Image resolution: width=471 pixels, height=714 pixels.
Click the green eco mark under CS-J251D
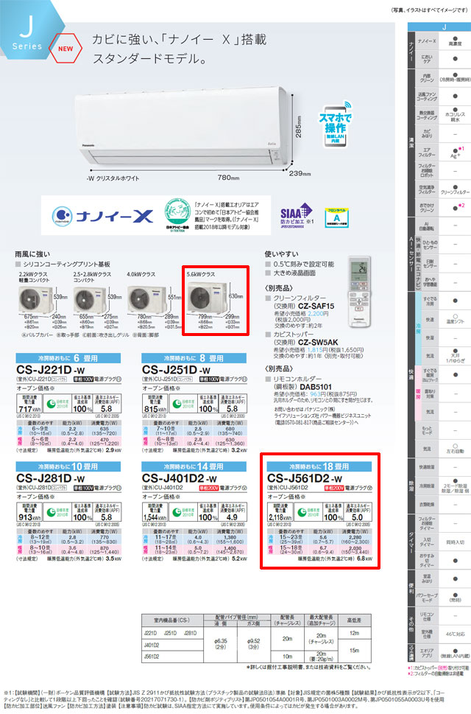tap(183, 404)
